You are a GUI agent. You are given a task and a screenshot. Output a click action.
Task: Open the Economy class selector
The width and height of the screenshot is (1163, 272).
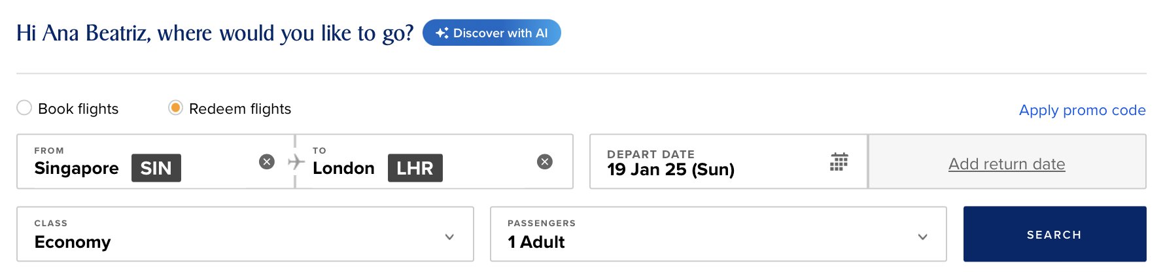[x=245, y=234]
